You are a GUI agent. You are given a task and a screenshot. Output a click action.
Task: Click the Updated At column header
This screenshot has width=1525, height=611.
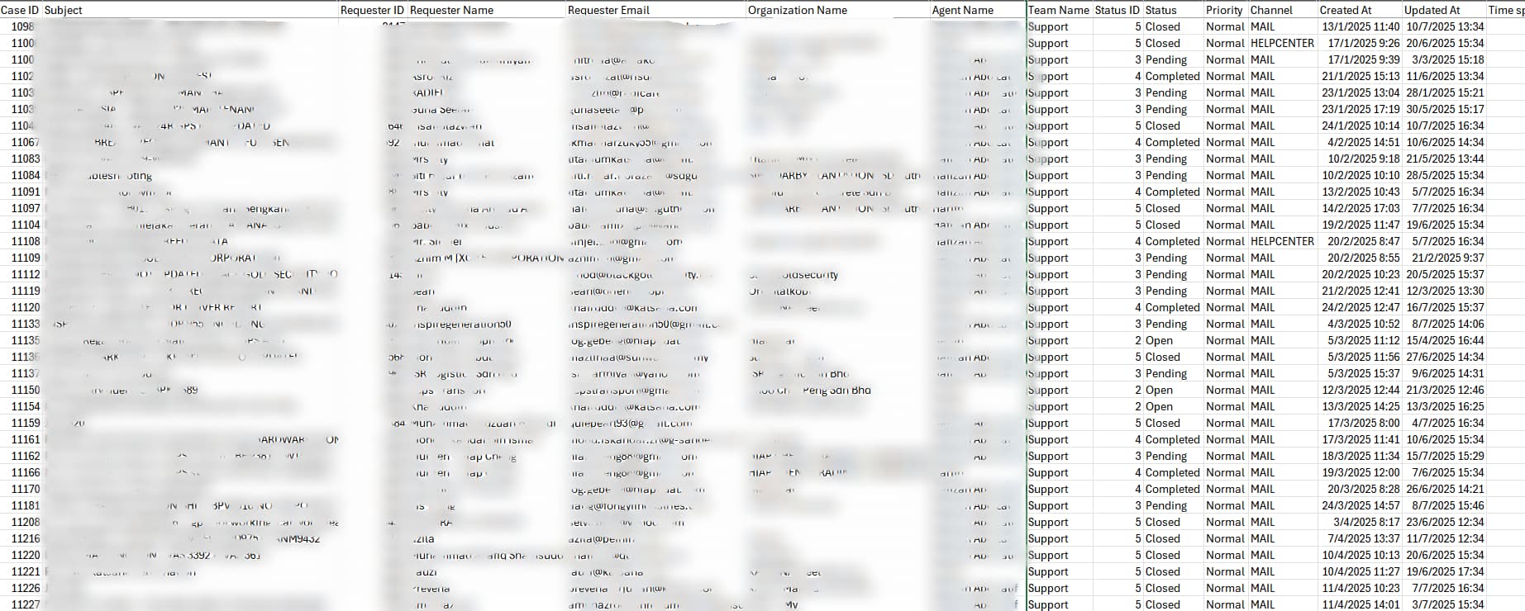(1432, 10)
